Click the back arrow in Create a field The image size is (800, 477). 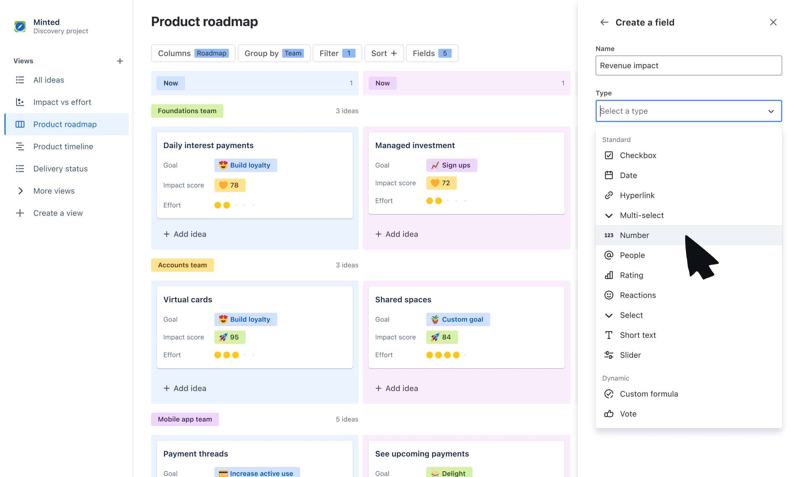coord(604,22)
